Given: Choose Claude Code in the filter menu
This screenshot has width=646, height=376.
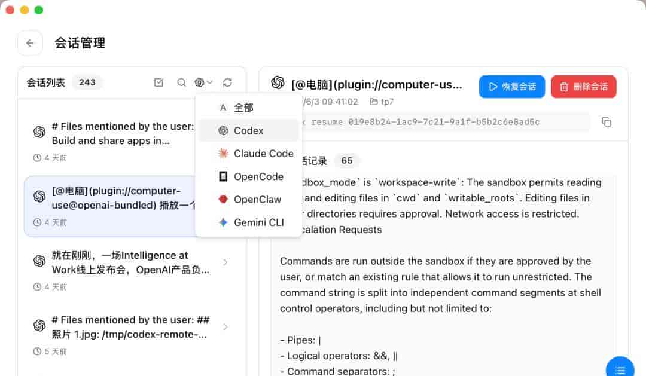Looking at the screenshot, I should click(248, 154).
